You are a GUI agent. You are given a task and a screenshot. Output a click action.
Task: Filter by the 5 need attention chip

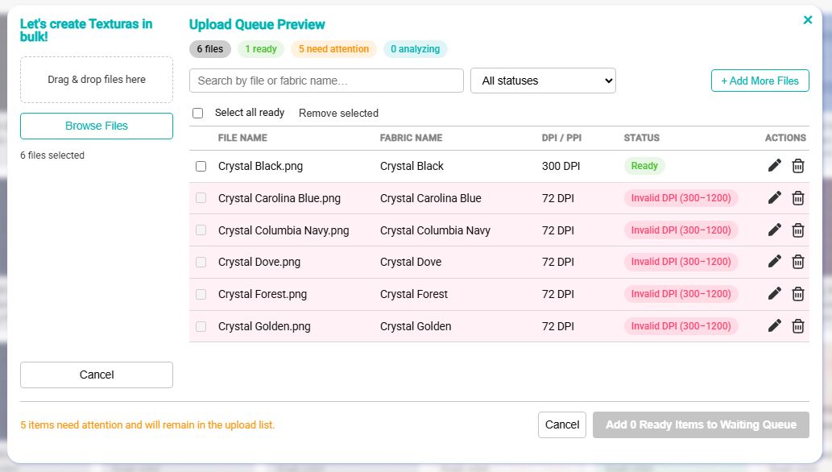pos(333,49)
